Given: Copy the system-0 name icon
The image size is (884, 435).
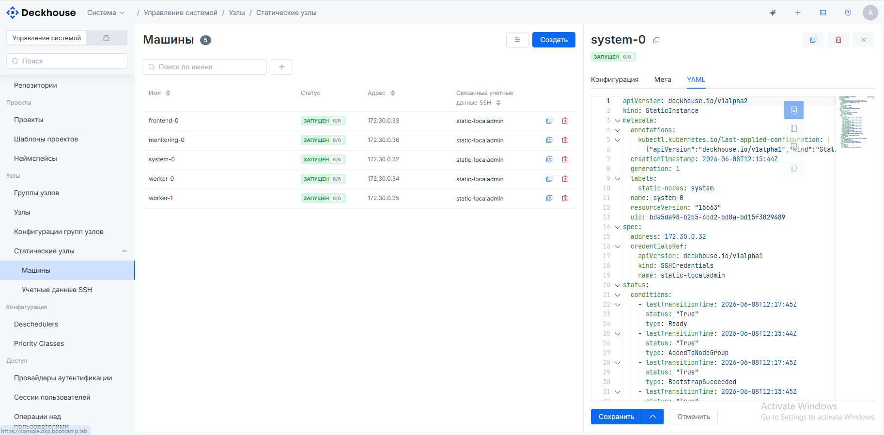Looking at the screenshot, I should point(656,40).
